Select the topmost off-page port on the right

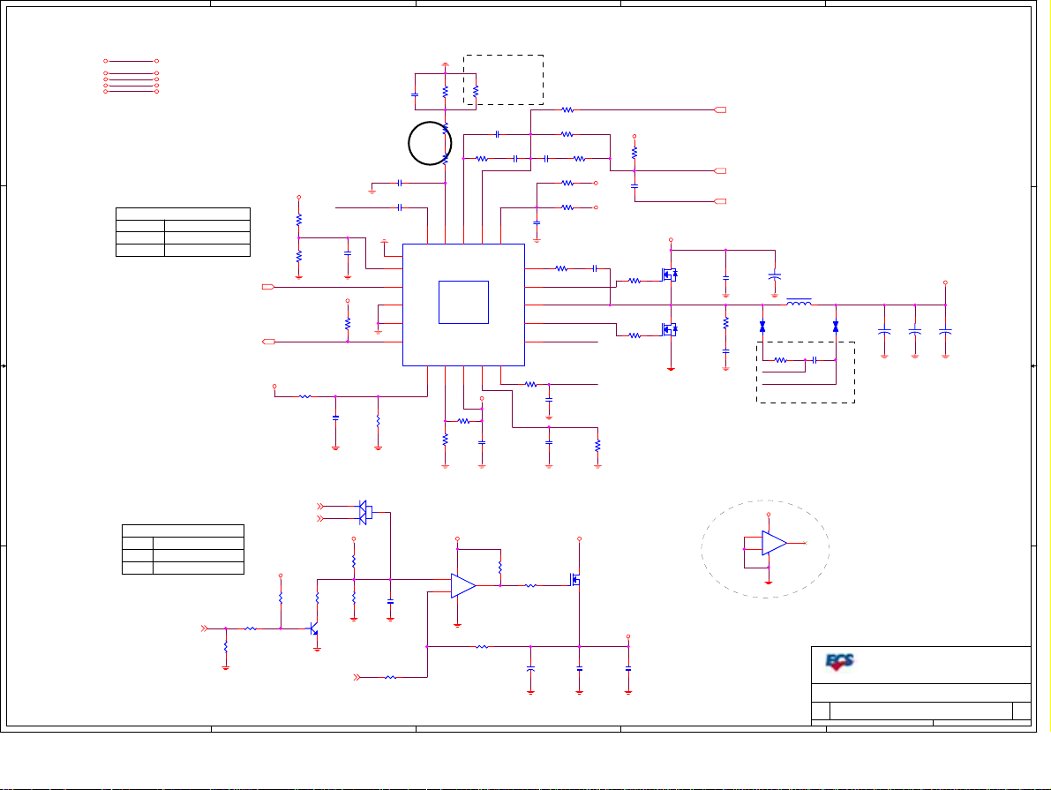tap(721, 110)
